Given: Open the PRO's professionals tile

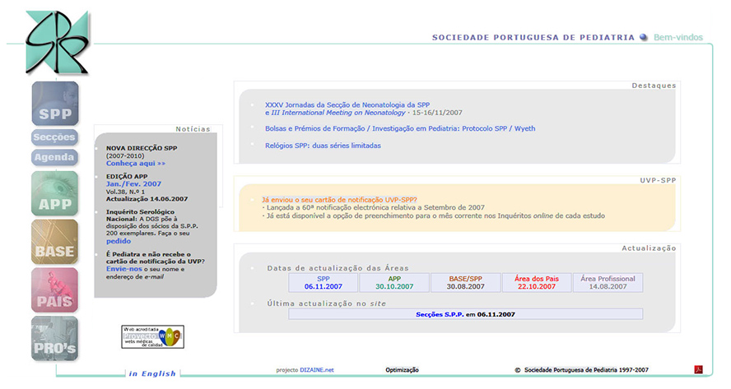Looking at the screenshot, I should coord(54,339).
